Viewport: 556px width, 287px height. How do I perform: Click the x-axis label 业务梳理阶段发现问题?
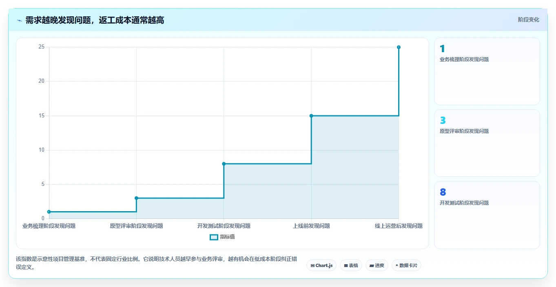coord(49,226)
